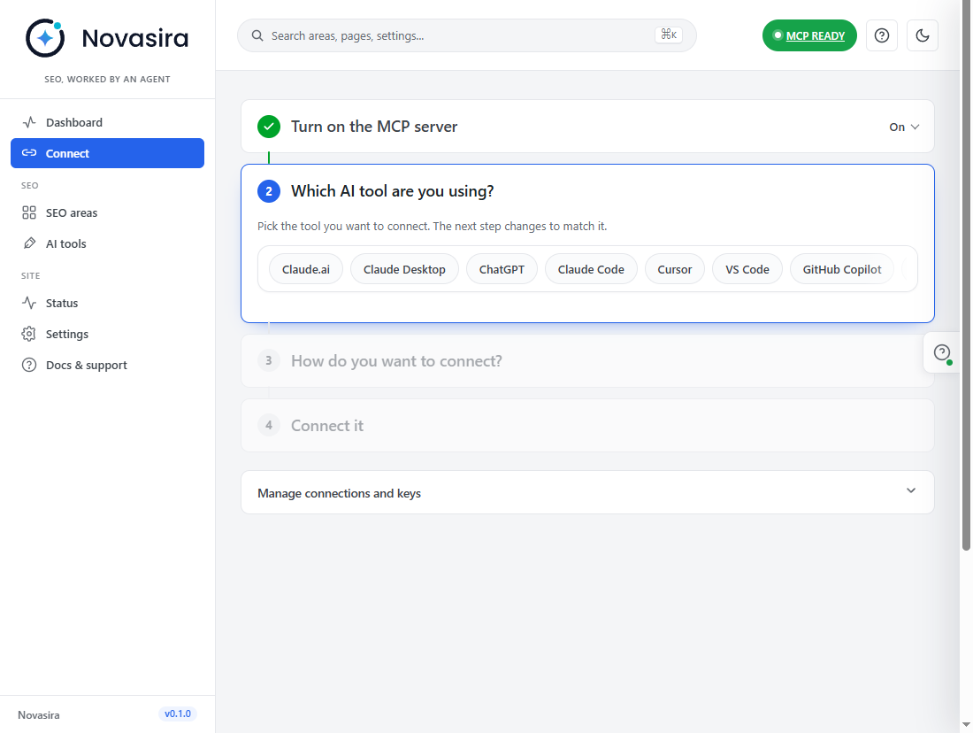The height and width of the screenshot is (733, 973).
Task: Expand Manage connections and keys
Action: [587, 492]
